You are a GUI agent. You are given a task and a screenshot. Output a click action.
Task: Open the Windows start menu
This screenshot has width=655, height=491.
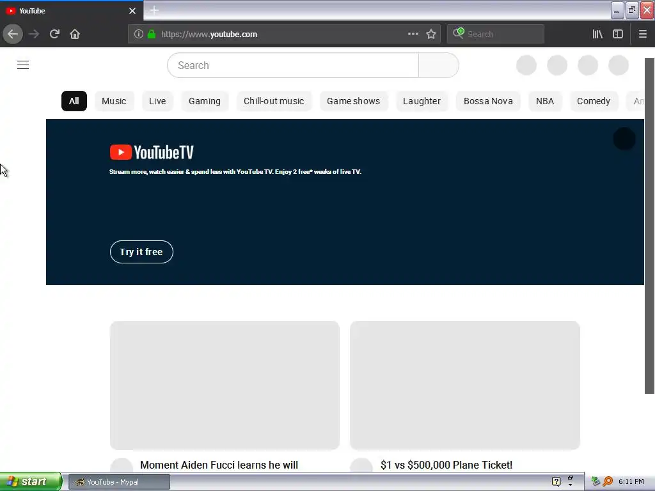[x=31, y=482]
